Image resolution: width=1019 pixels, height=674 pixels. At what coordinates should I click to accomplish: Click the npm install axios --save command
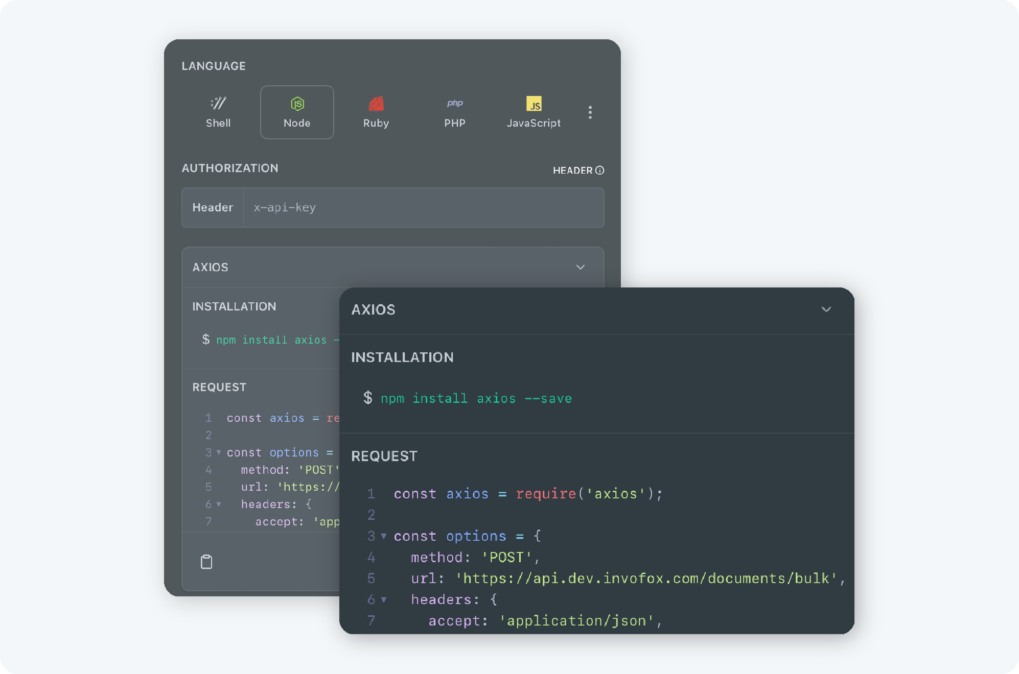point(476,398)
